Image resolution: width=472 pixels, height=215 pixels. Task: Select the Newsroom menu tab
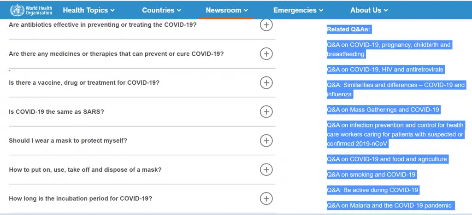(x=227, y=10)
